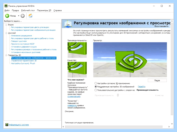Screen dimensions: 177x132
Task: Open Установка нескольких дисплеев task
Action: [x=26, y=52]
